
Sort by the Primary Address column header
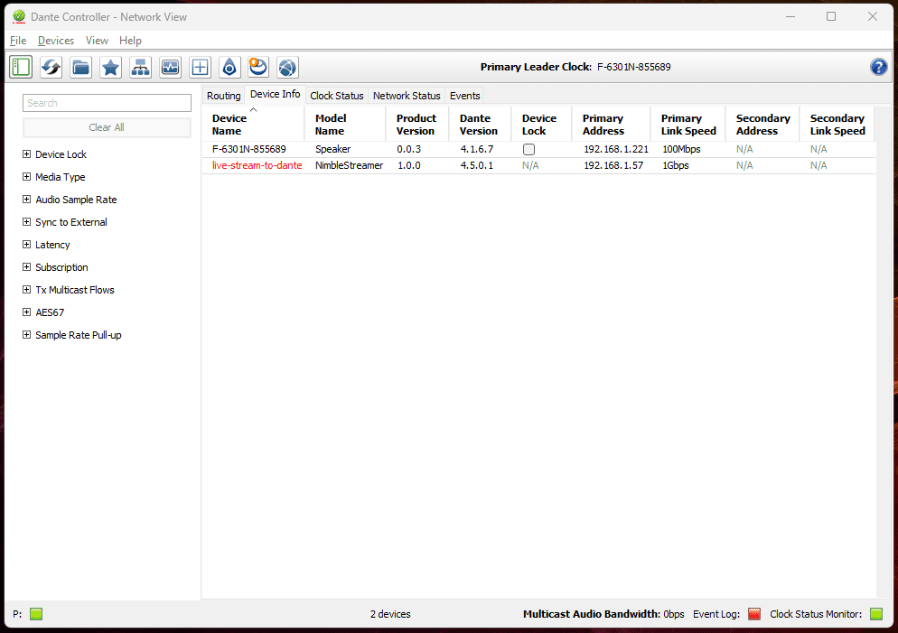tap(611, 125)
